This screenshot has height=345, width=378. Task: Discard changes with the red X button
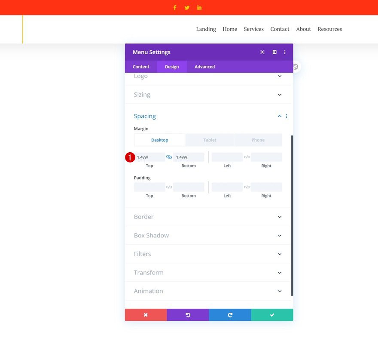146,314
